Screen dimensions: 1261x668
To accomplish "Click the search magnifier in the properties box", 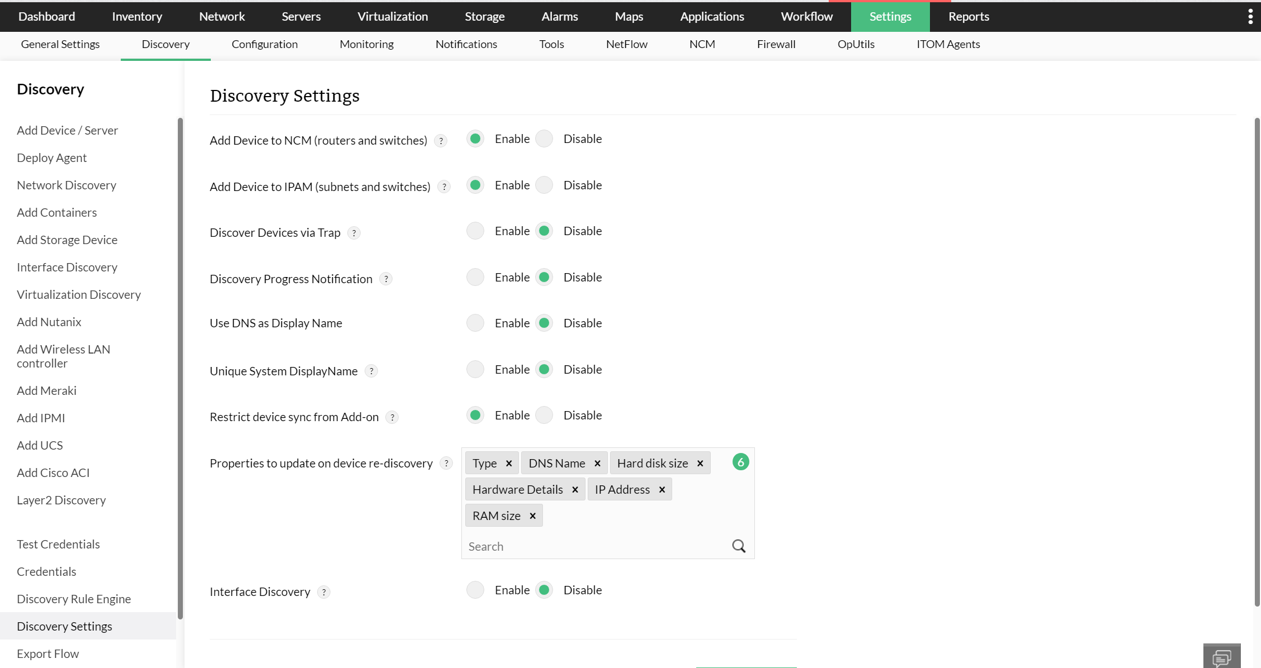I will point(738,546).
